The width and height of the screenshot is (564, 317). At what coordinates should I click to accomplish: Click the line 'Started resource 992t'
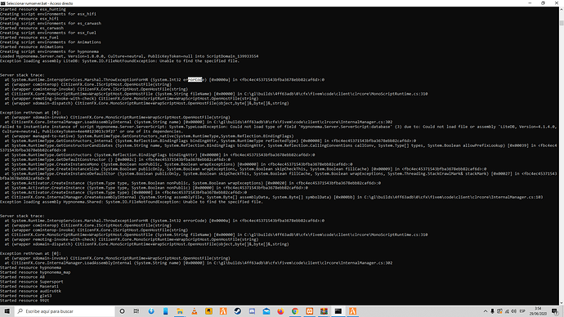point(25,300)
